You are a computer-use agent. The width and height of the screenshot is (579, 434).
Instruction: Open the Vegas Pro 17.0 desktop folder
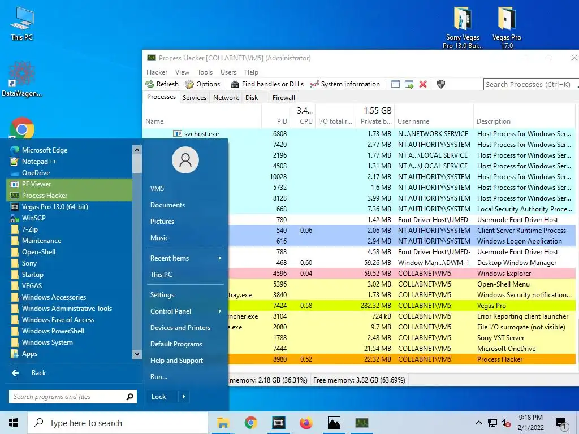pyautogui.click(x=507, y=27)
